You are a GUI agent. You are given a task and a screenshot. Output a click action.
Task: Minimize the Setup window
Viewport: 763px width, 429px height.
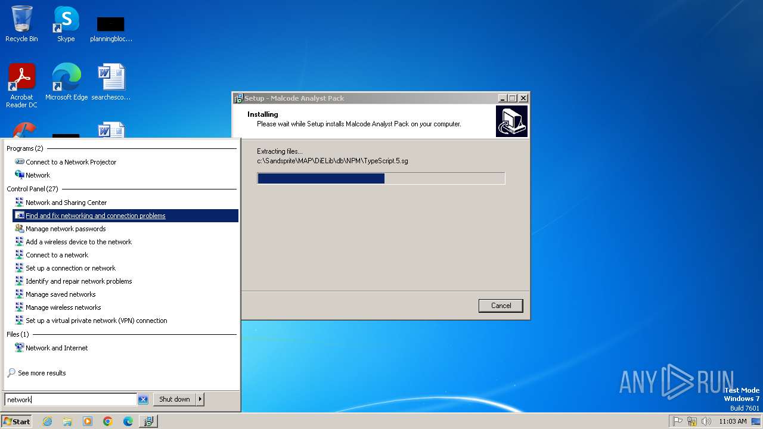click(x=502, y=98)
